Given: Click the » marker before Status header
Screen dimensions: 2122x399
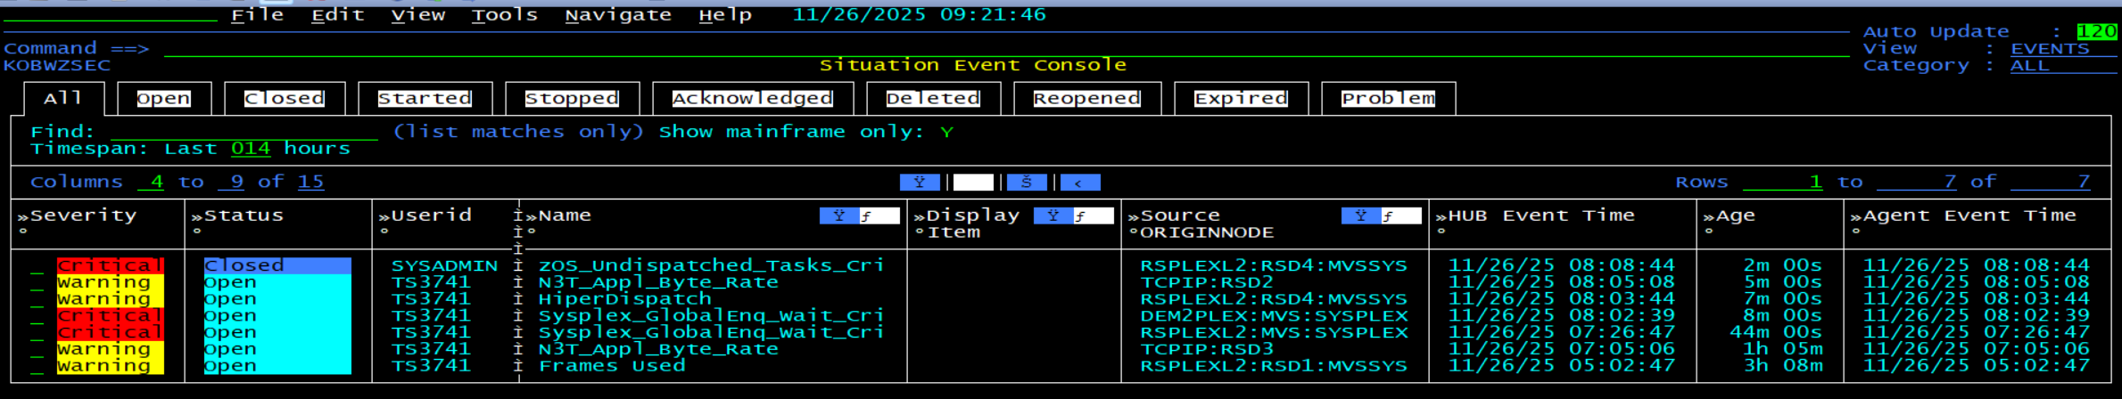Looking at the screenshot, I should [197, 216].
